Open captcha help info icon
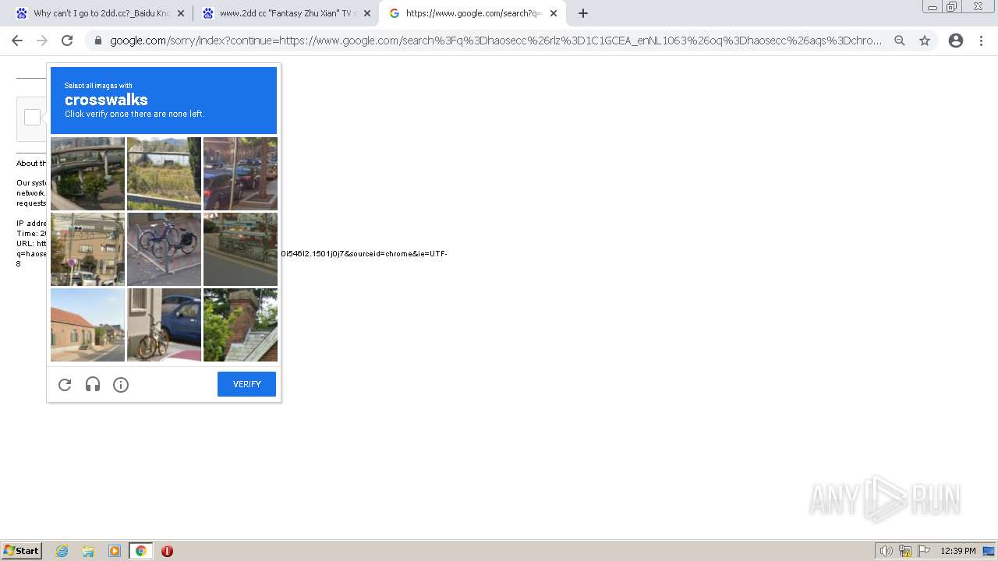Image resolution: width=998 pixels, height=561 pixels. [x=121, y=384]
